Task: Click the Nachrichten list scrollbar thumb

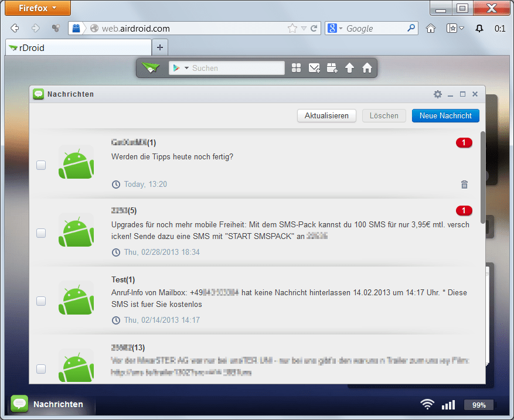Action: click(482, 177)
